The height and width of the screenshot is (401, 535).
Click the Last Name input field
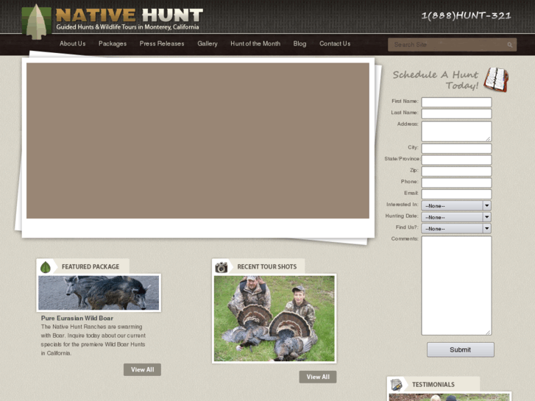pyautogui.click(x=456, y=113)
